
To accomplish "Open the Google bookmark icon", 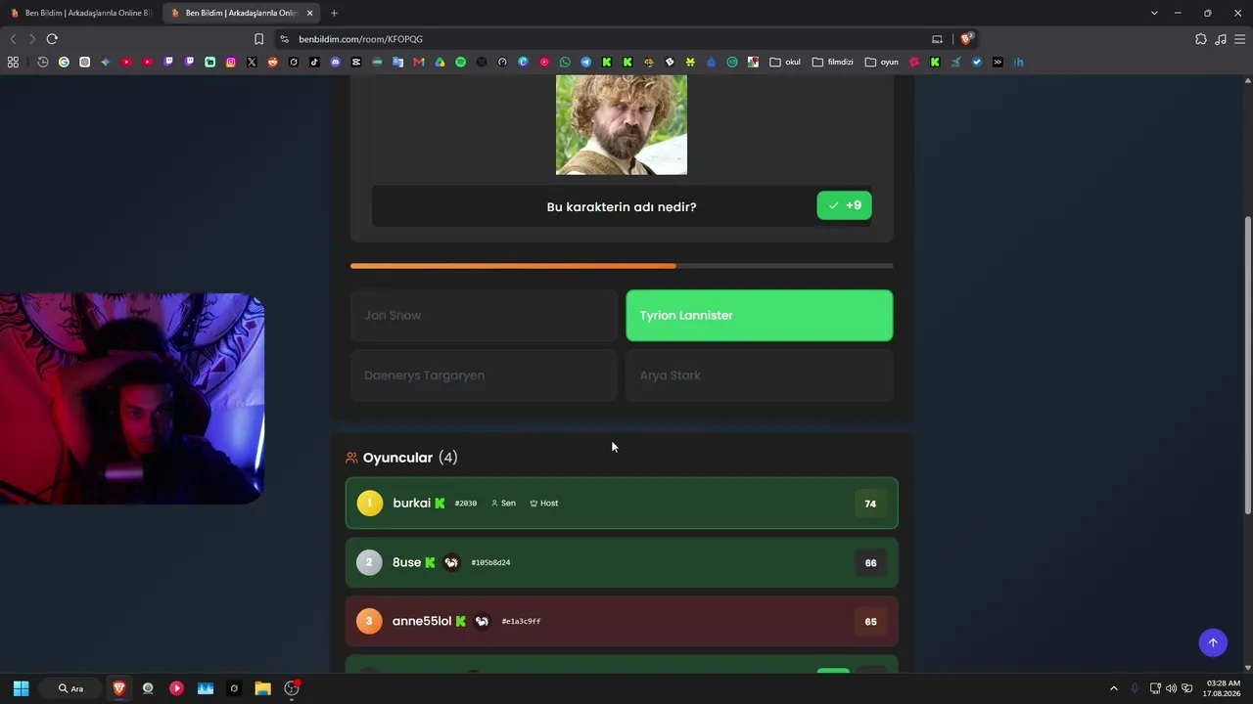I will tap(64, 62).
